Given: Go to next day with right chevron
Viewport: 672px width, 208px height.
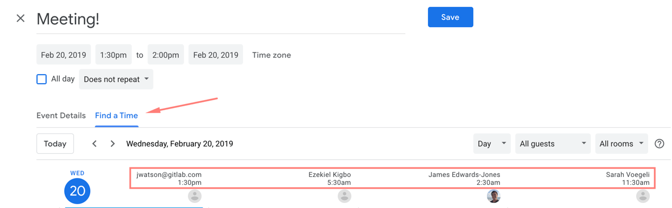Looking at the screenshot, I should pyautogui.click(x=113, y=144).
